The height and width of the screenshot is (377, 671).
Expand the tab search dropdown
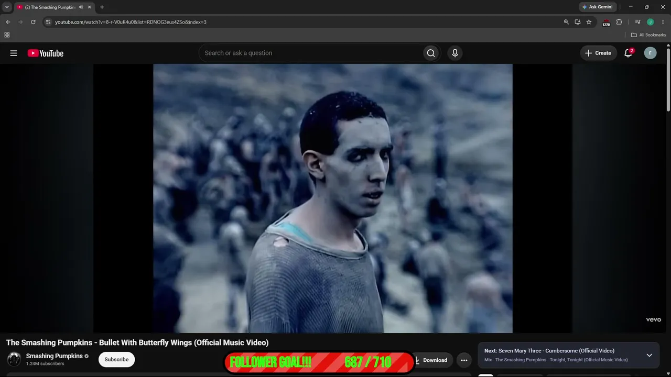click(x=7, y=7)
